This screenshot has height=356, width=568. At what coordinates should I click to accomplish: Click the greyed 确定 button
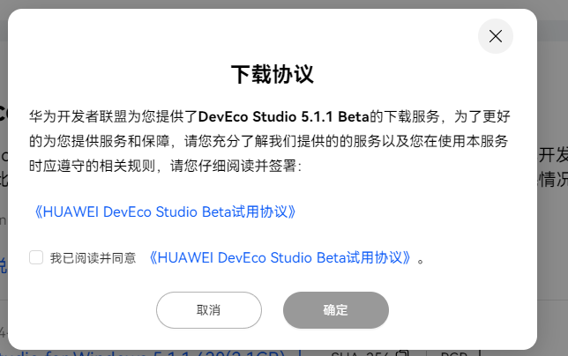336,310
